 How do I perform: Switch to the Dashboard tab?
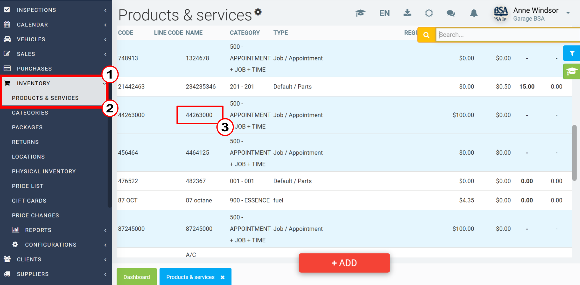click(x=137, y=277)
